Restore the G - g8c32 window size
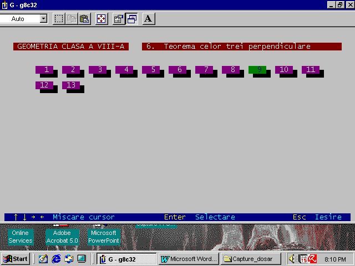This screenshot has height=266, width=355. click(340, 5)
